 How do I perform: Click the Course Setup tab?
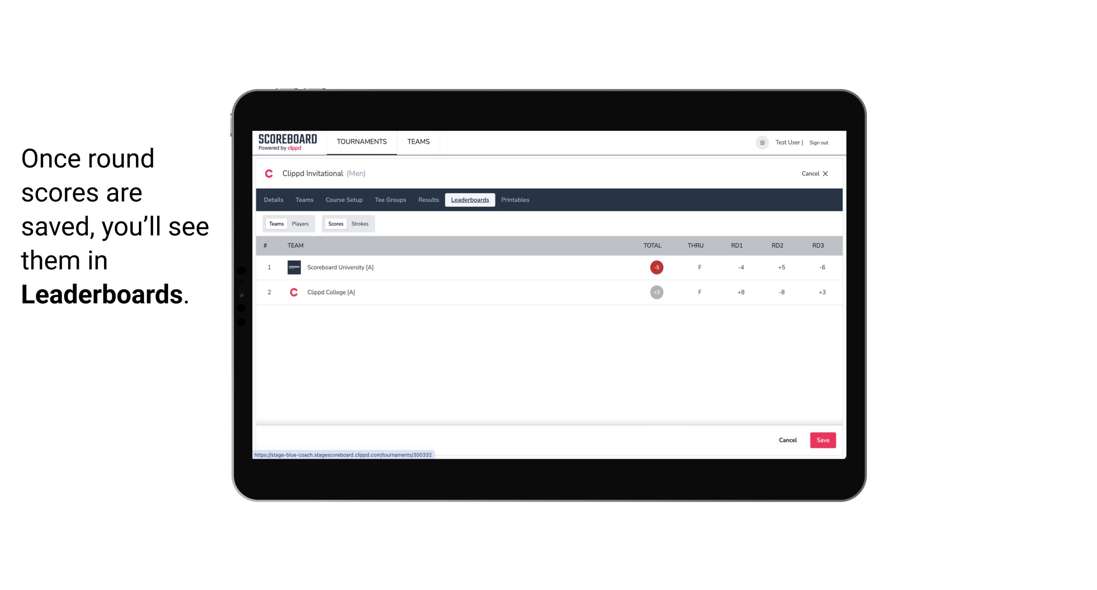point(343,200)
